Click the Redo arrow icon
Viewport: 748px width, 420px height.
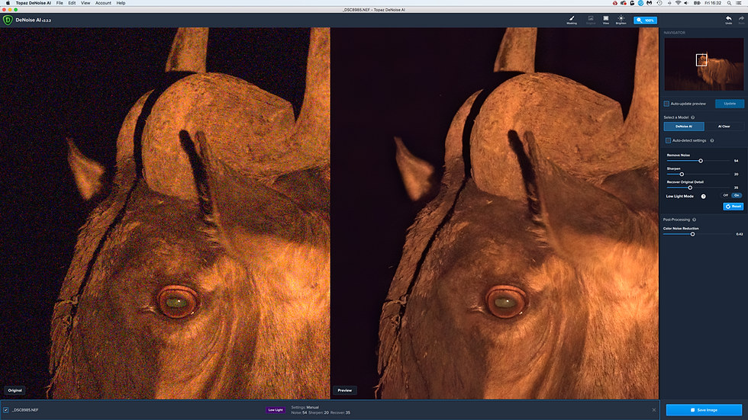741,20
